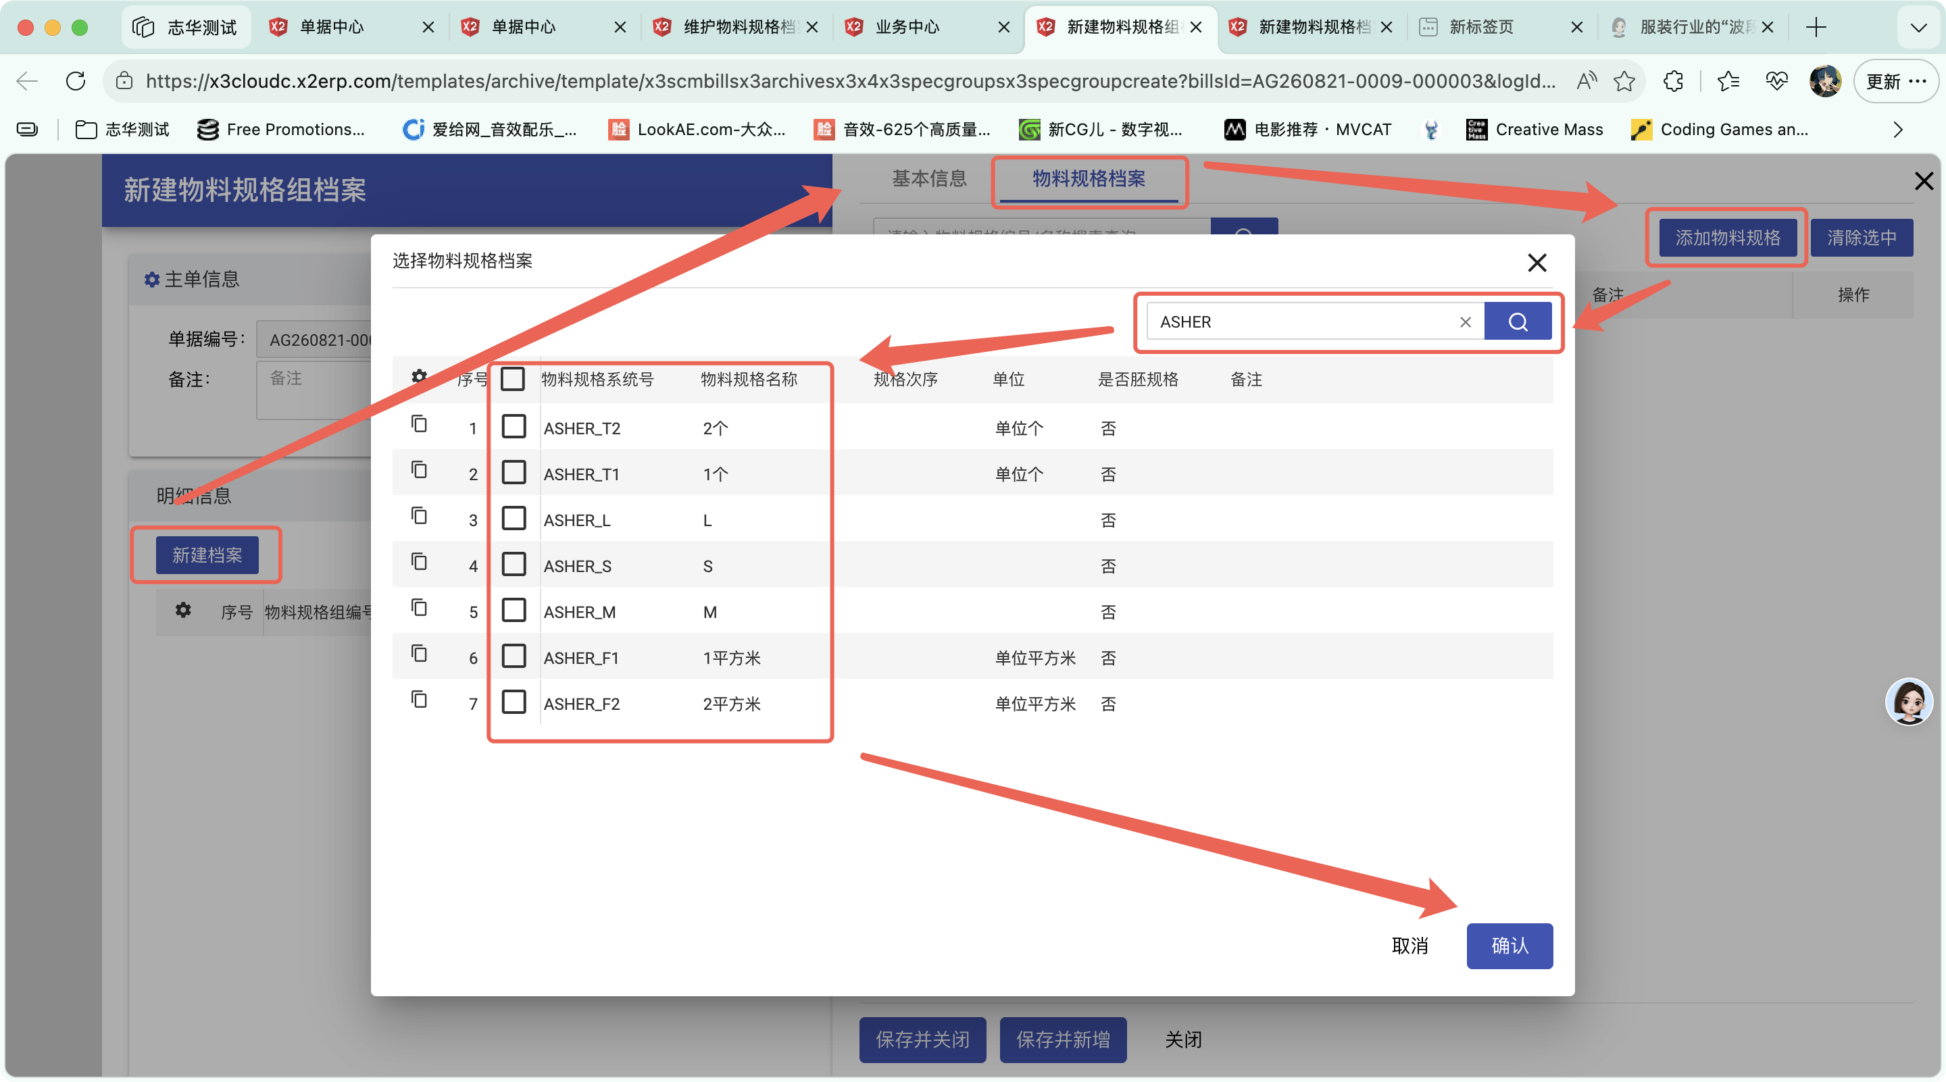Screen dimensions: 1946x1082
Task: Copy row ASHER_S using its copy icon
Action: tap(419, 563)
